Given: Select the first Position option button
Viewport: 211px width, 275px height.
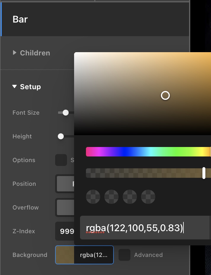Looking at the screenshot, I should tap(65, 184).
